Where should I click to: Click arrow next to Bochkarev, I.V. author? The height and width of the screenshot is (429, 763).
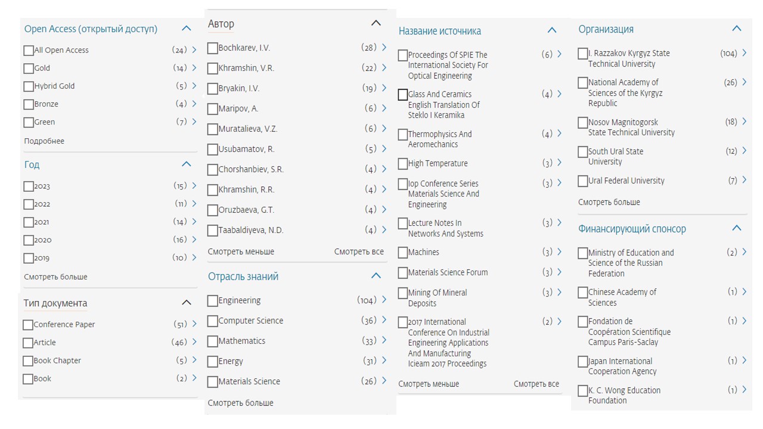[x=384, y=48]
